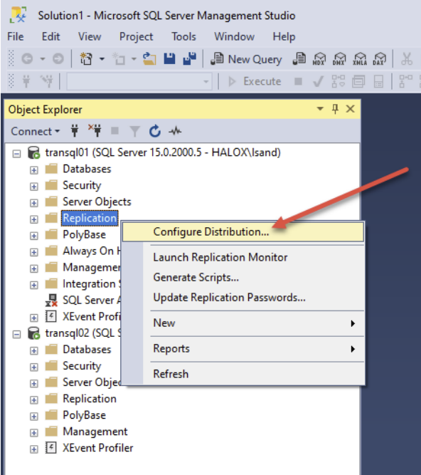
Task: Select Configure Distribution in context menu
Action: point(243,232)
